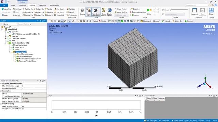Screen dimensions: 218x122
Task: Click the Isometric view button
Action: tap(6, 9)
